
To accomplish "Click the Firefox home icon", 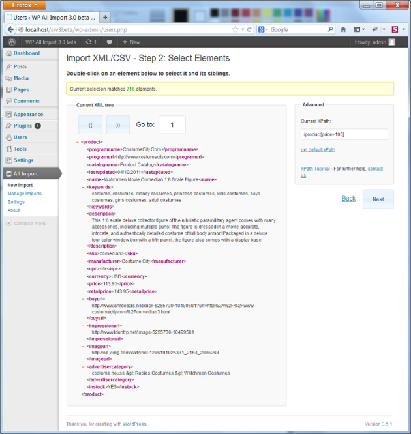I will click(x=343, y=29).
